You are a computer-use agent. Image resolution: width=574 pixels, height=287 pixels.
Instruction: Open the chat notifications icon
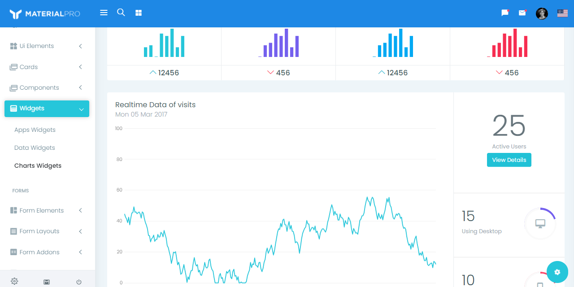tap(505, 13)
